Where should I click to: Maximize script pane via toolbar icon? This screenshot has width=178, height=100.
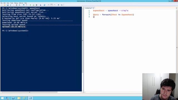coord(55,5)
